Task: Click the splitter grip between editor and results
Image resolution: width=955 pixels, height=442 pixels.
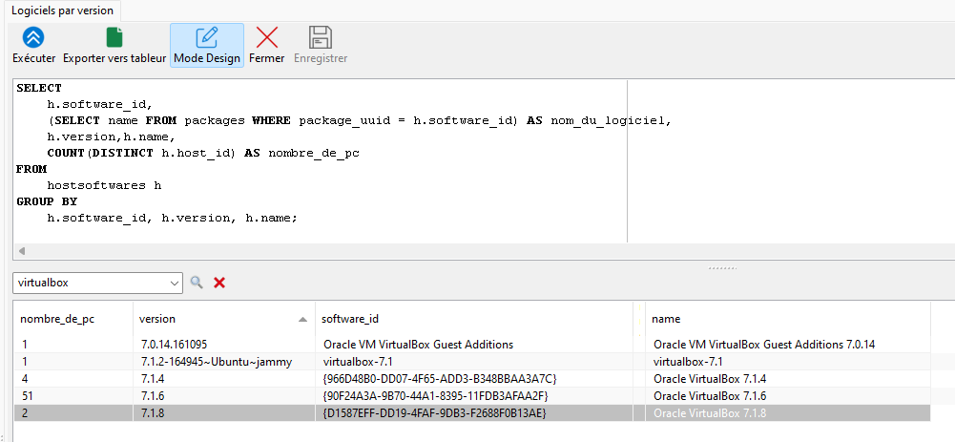Action: (721, 267)
